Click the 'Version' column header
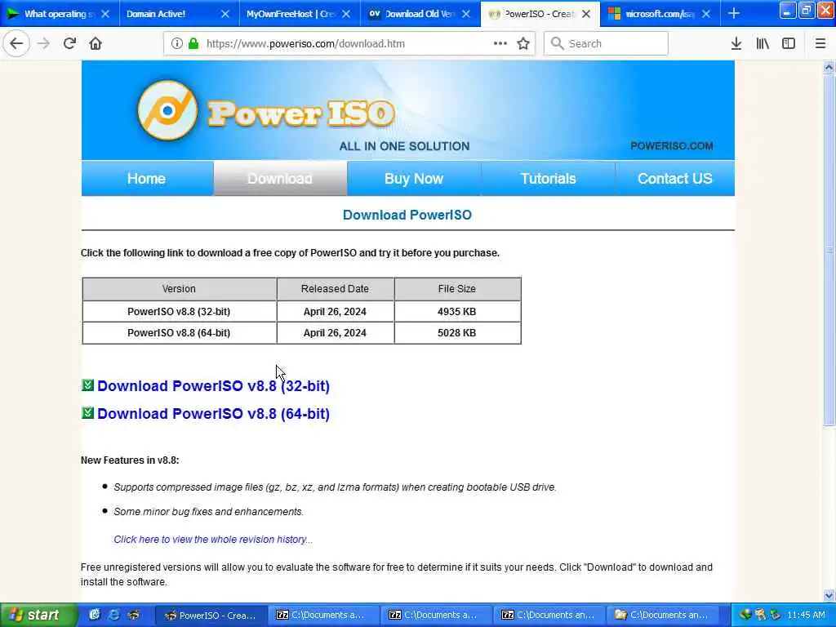Image resolution: width=836 pixels, height=627 pixels. [x=179, y=289]
